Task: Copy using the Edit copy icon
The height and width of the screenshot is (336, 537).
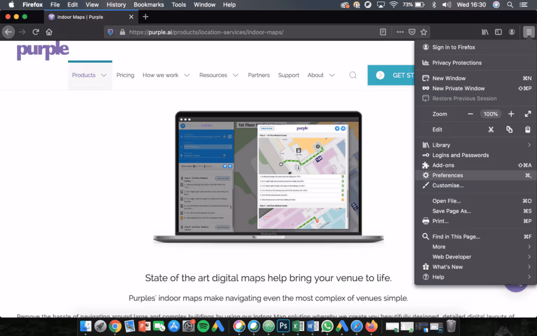Action: pyautogui.click(x=509, y=129)
